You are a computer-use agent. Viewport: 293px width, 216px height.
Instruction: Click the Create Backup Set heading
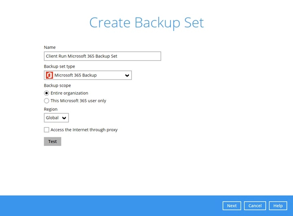[146, 23]
